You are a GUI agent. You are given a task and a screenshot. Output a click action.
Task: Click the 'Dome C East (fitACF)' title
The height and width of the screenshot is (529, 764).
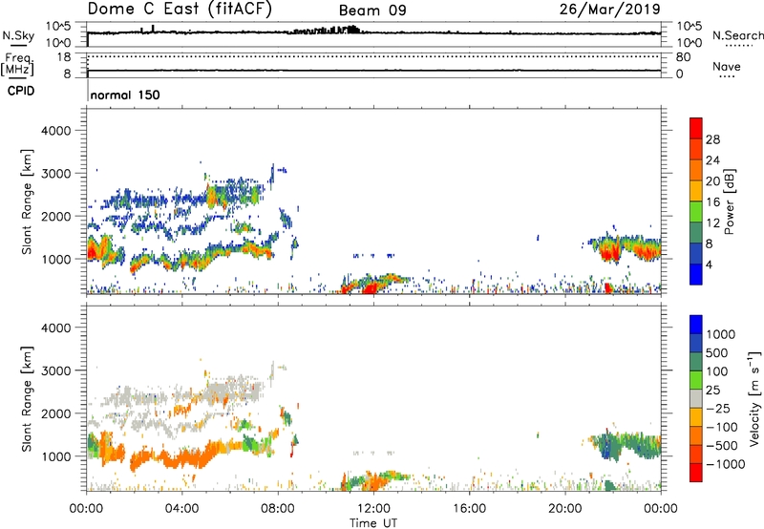tap(180, 9)
